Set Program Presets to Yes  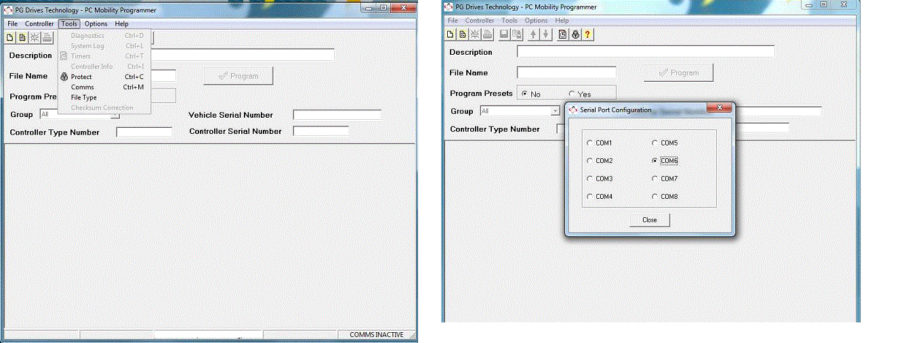[x=572, y=94]
